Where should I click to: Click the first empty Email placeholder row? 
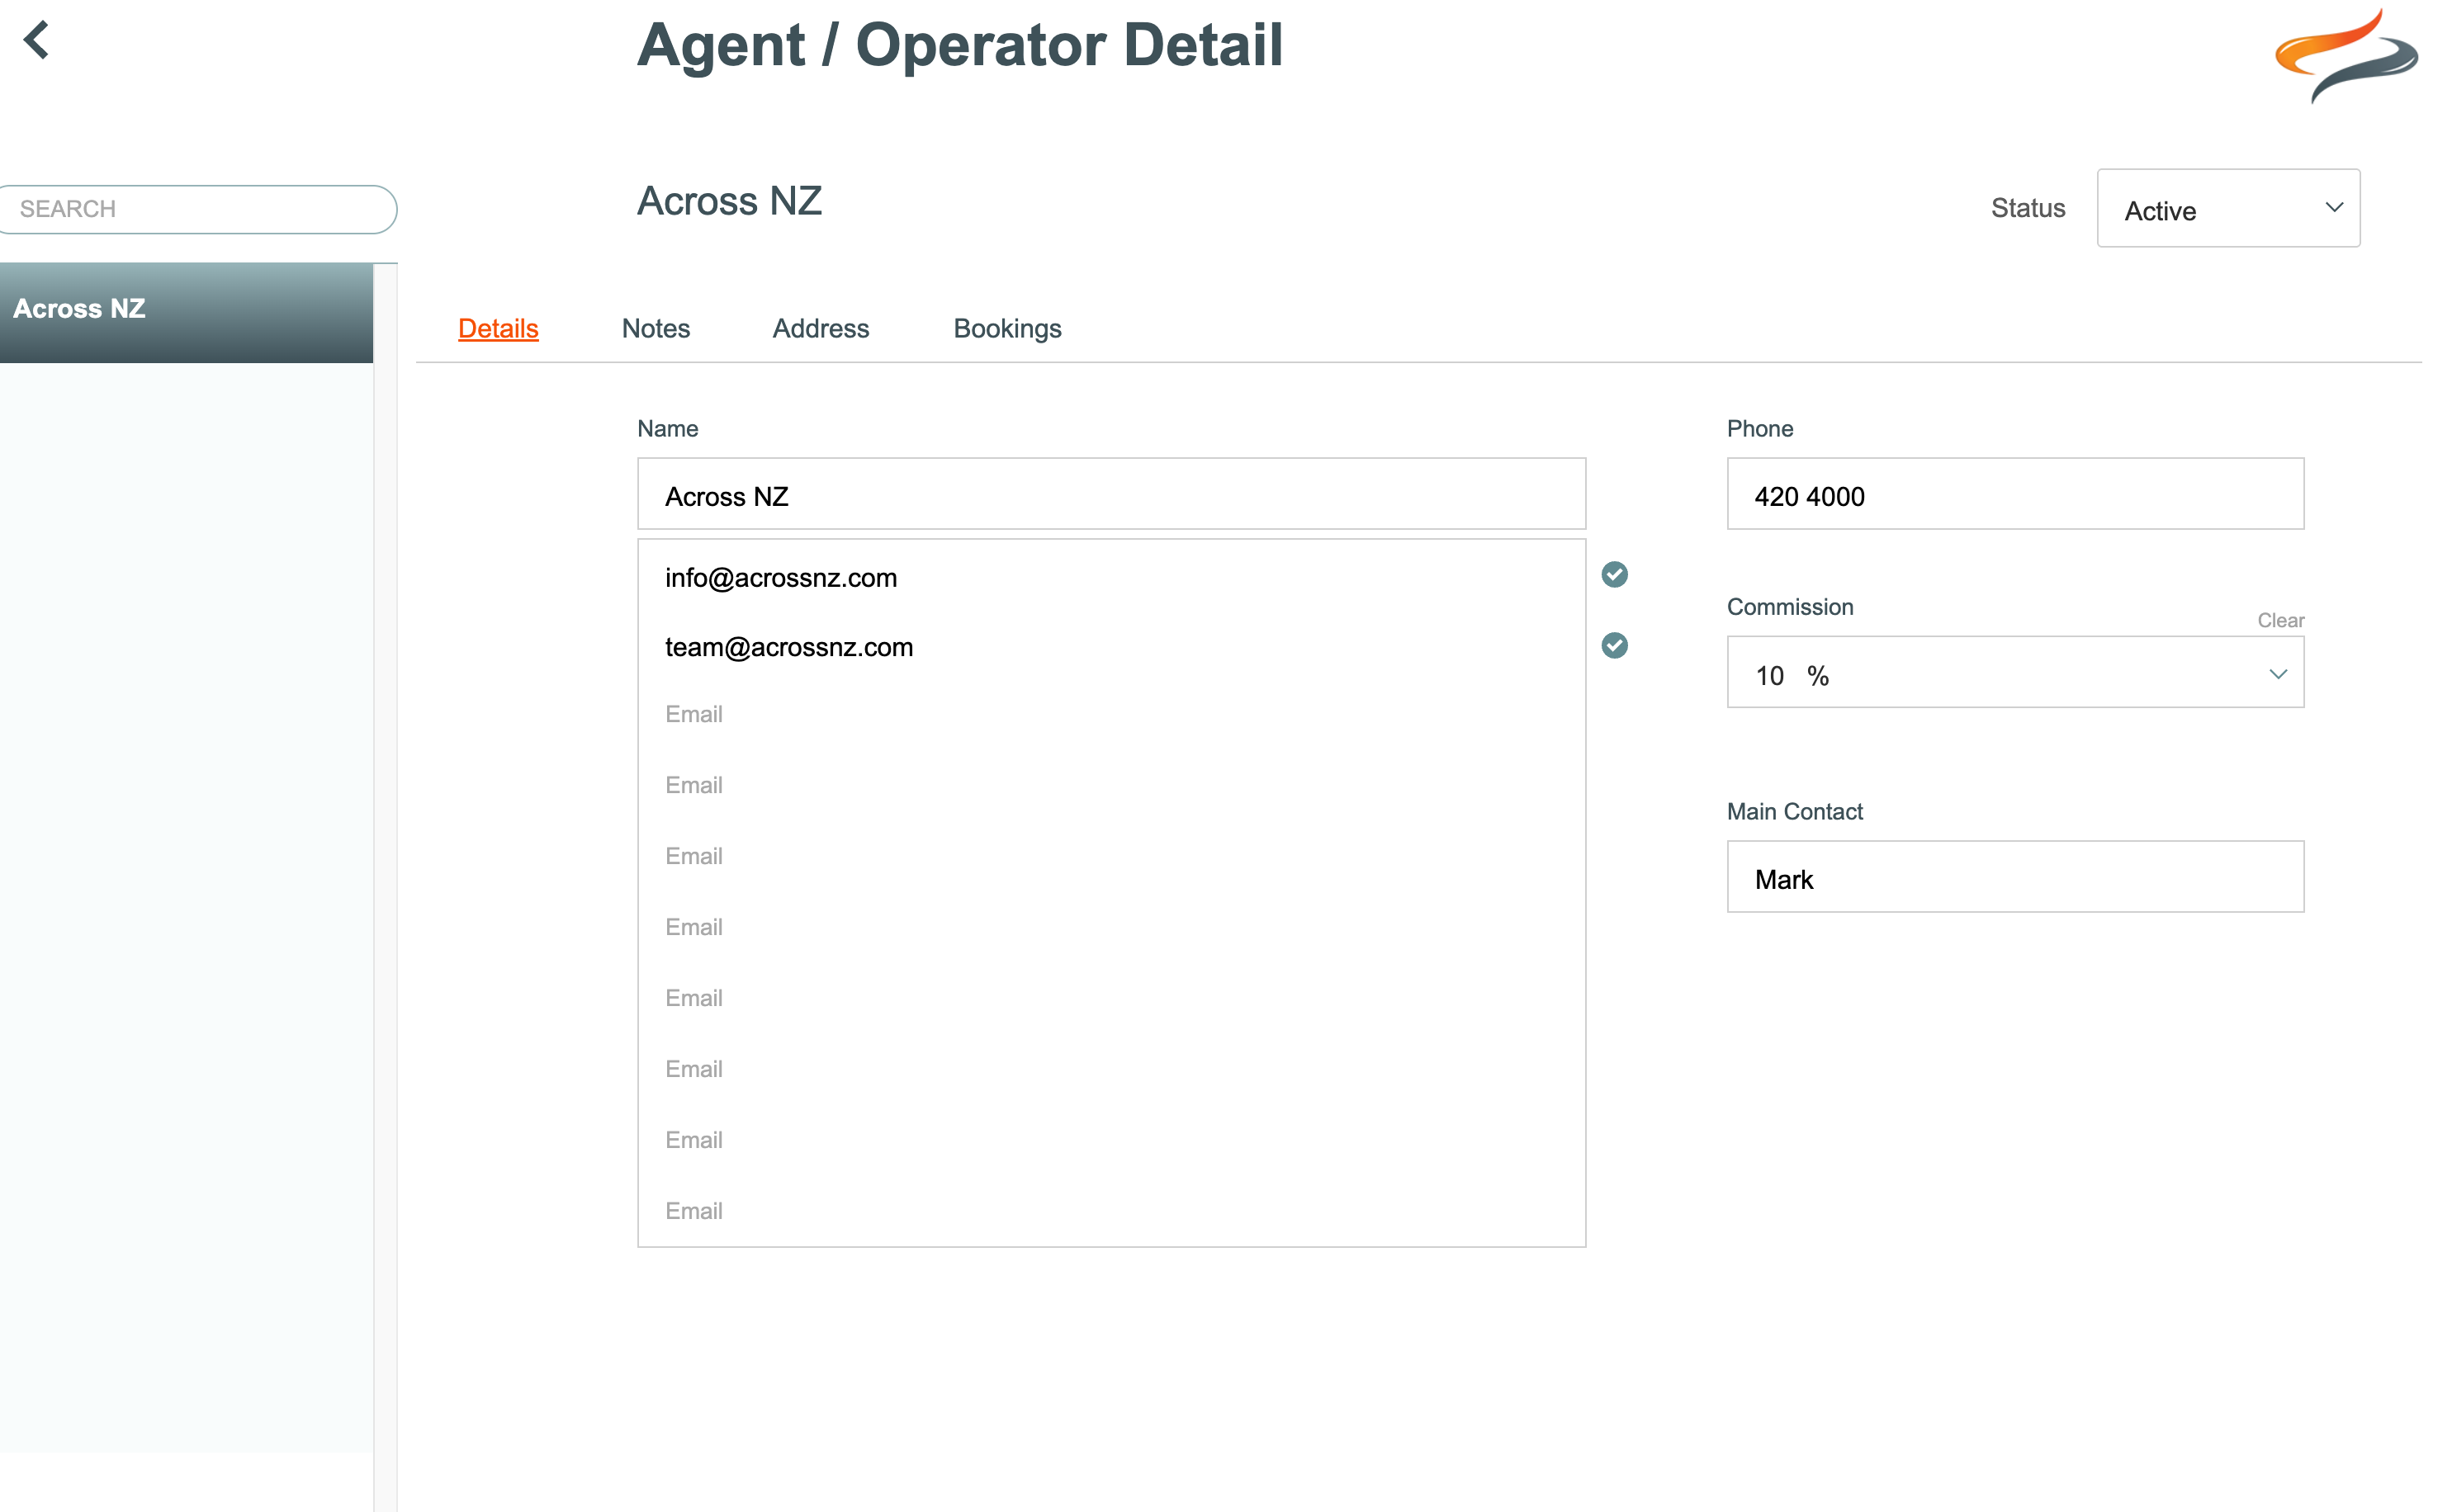click(1111, 714)
